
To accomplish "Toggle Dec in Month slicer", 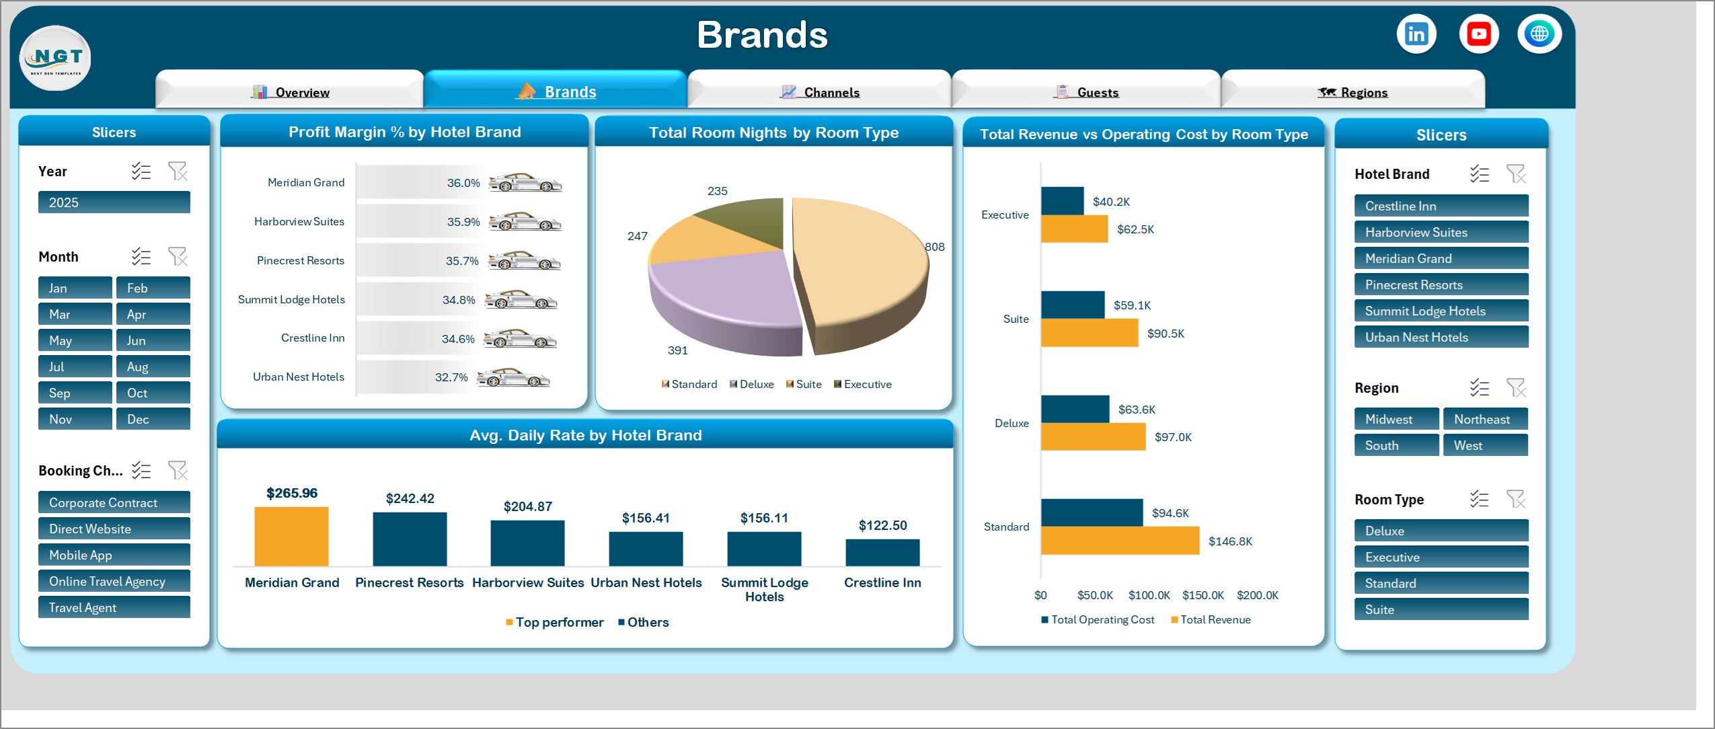I will (x=153, y=419).
